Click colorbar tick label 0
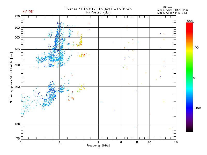The width and height of the screenshot is (207, 155). [194, 78]
